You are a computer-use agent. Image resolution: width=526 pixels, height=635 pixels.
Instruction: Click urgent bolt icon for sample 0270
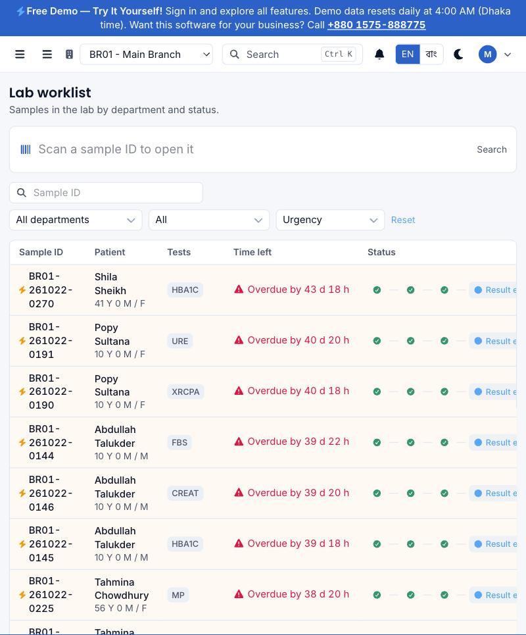pyautogui.click(x=22, y=290)
